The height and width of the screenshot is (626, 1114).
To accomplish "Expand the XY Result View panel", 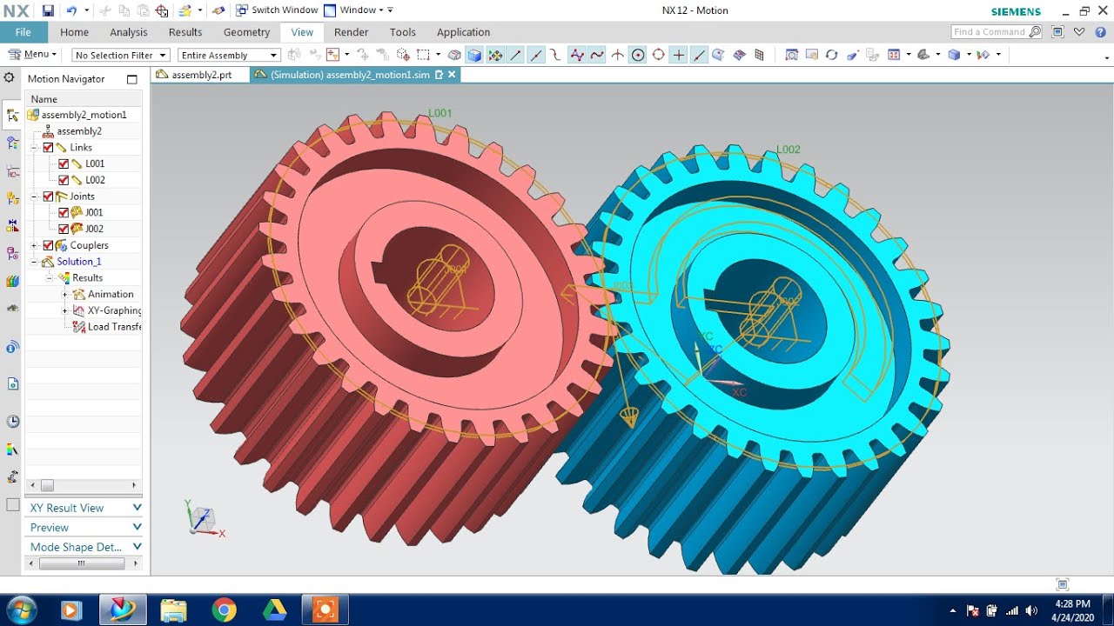I will (84, 508).
